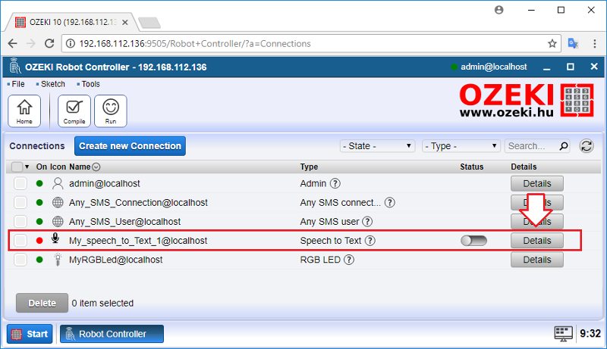
Task: Click the browser address bar URL
Action: point(195,44)
